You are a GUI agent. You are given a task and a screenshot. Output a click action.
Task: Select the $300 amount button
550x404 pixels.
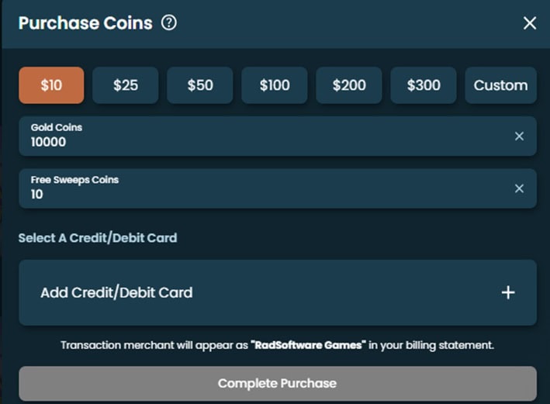tap(424, 85)
